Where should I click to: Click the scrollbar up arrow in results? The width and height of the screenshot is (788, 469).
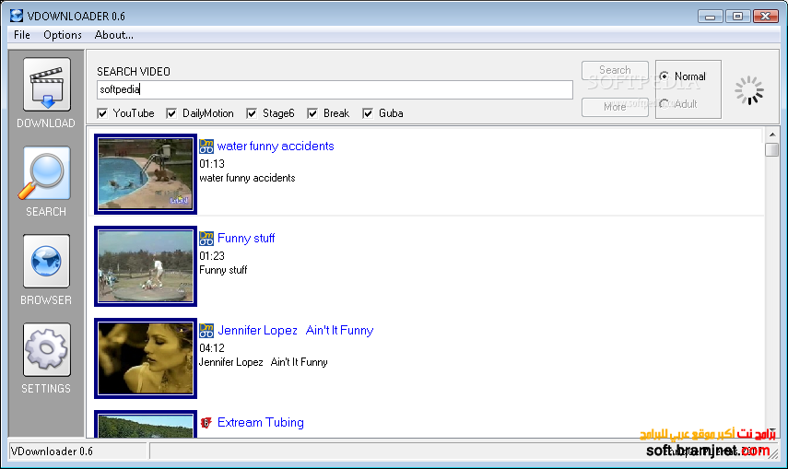[771, 135]
